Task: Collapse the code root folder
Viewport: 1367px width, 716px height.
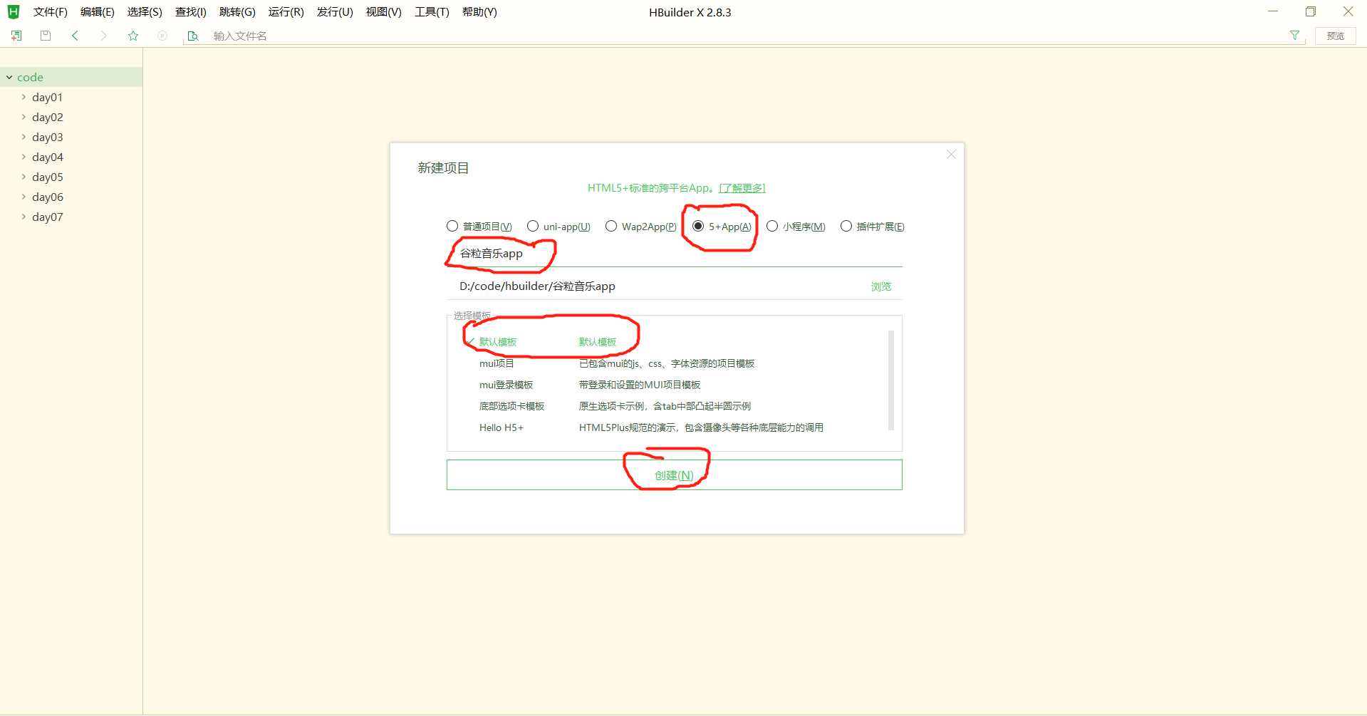Action: [9, 77]
